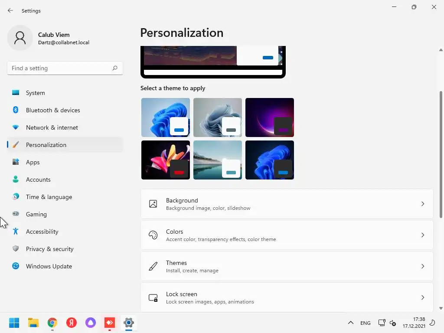Expand the Colors settings chevron
Image resolution: width=444 pixels, height=333 pixels.
pos(422,235)
